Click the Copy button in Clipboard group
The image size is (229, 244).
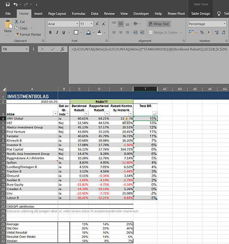[22, 28]
